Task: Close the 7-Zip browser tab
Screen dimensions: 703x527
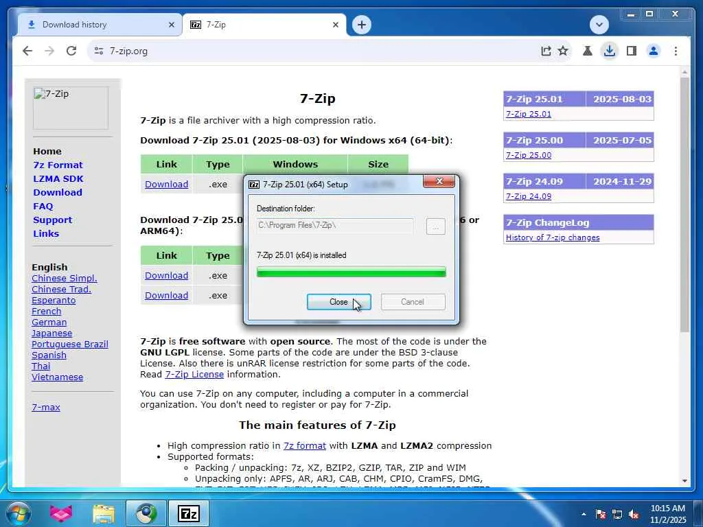Action: point(335,25)
